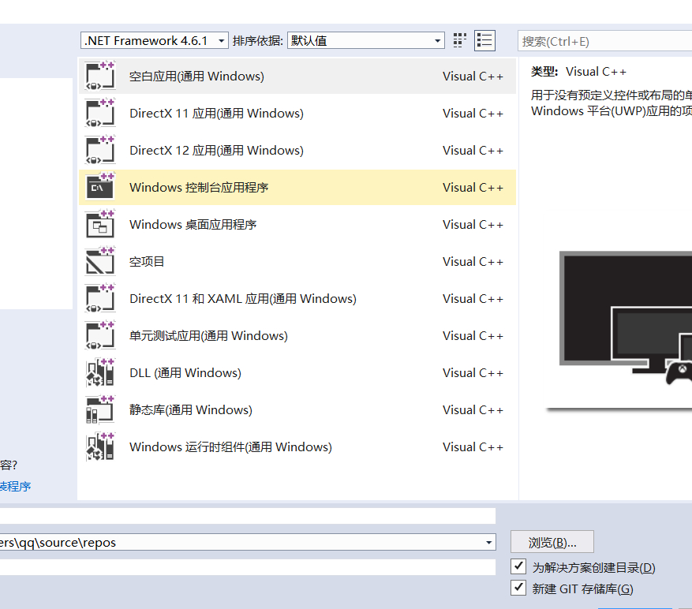Click the UWP device preview image
This screenshot has width=692, height=609.
pos(619,332)
